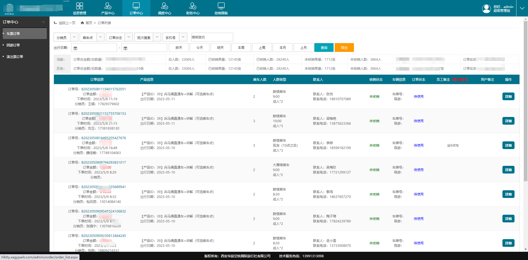Click 详细 for contact 张悦
This screenshot has width=528, height=260.
click(508, 96)
